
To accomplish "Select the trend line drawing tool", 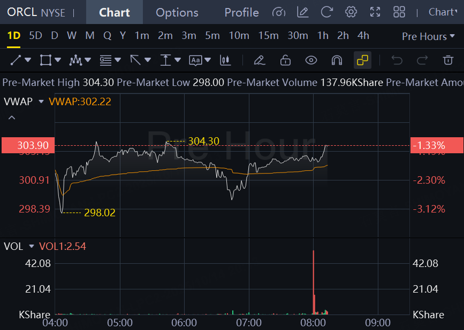I will click(16, 60).
